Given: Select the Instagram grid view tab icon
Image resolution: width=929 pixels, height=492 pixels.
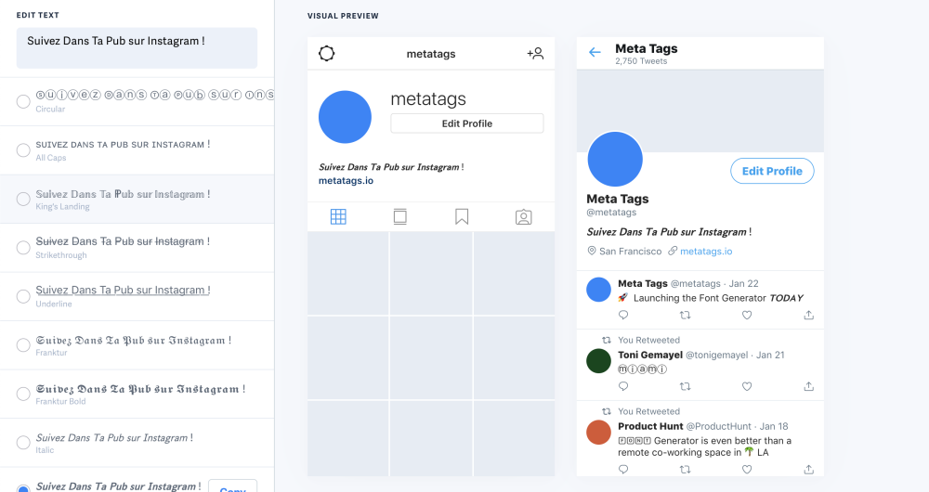Looking at the screenshot, I should point(338,216).
